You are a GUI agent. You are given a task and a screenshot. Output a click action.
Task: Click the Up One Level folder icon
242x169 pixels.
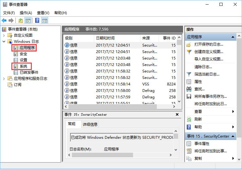20,21
